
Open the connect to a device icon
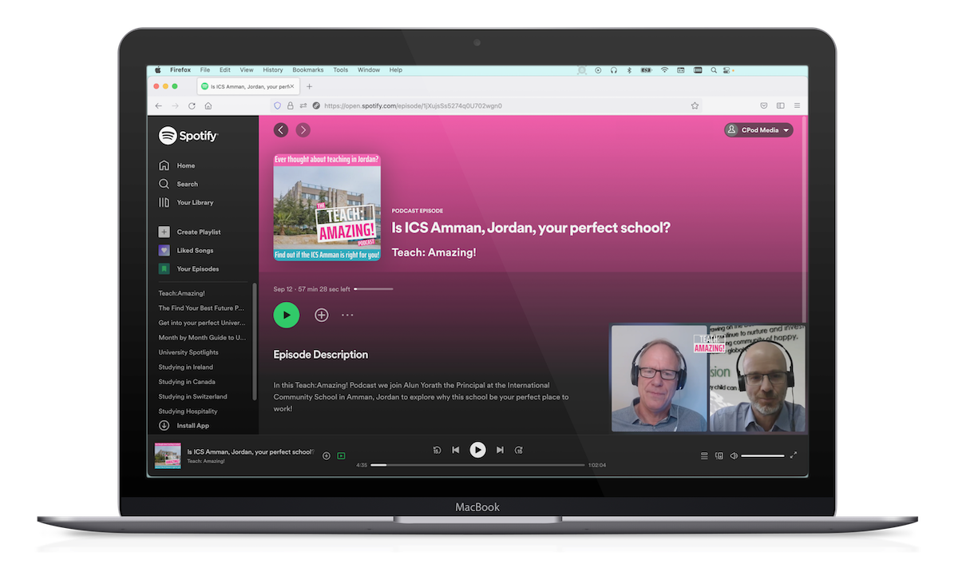coord(719,456)
